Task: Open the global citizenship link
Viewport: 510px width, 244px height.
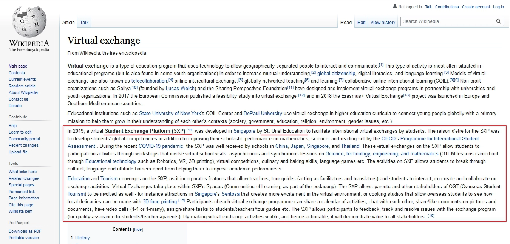Action: tap(336, 74)
